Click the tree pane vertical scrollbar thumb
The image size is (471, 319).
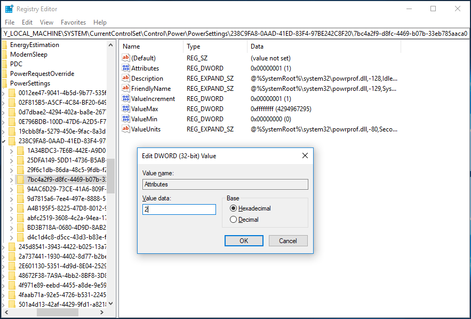coord(110,176)
